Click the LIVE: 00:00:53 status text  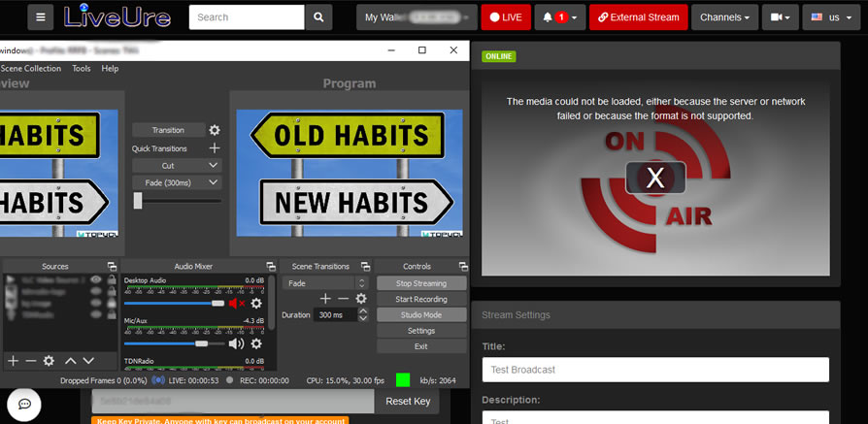[x=193, y=381]
